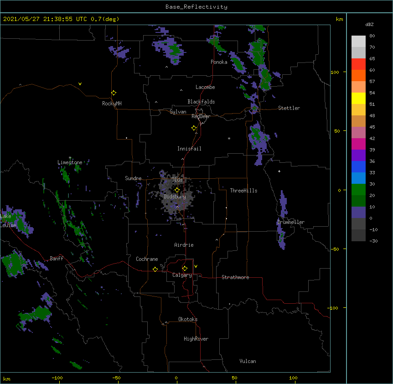The width and height of the screenshot is (393, 384).
Task: Click the Limestone label
Action: 70,162
